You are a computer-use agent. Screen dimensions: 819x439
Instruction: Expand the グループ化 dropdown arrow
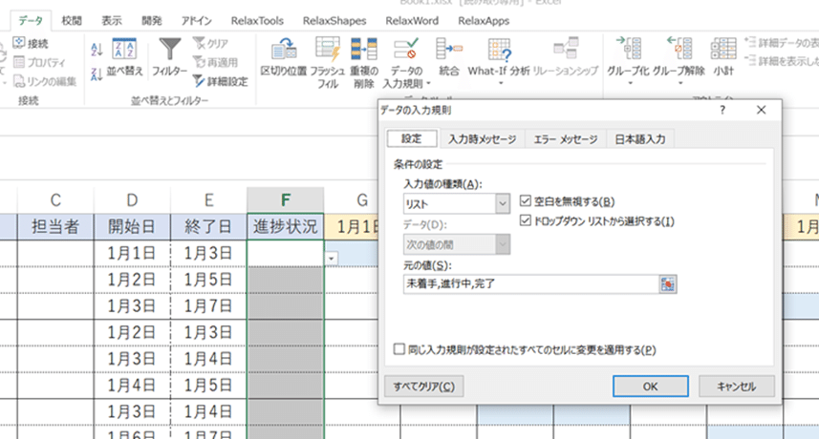tap(630, 83)
